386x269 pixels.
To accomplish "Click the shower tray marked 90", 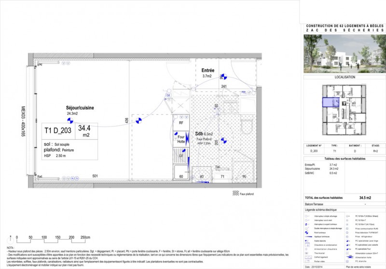I will tap(244, 172).
